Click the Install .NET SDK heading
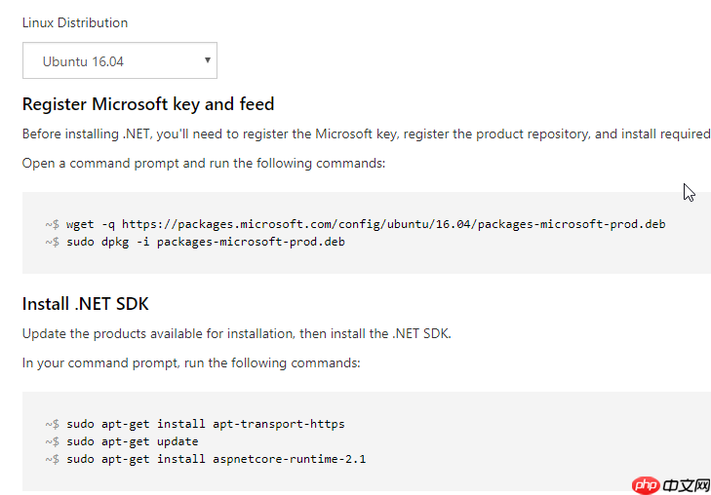The width and height of the screenshot is (711, 495). (85, 304)
